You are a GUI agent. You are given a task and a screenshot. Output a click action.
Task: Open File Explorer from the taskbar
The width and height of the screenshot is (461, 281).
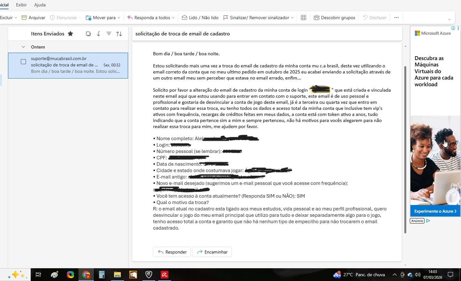117,275
